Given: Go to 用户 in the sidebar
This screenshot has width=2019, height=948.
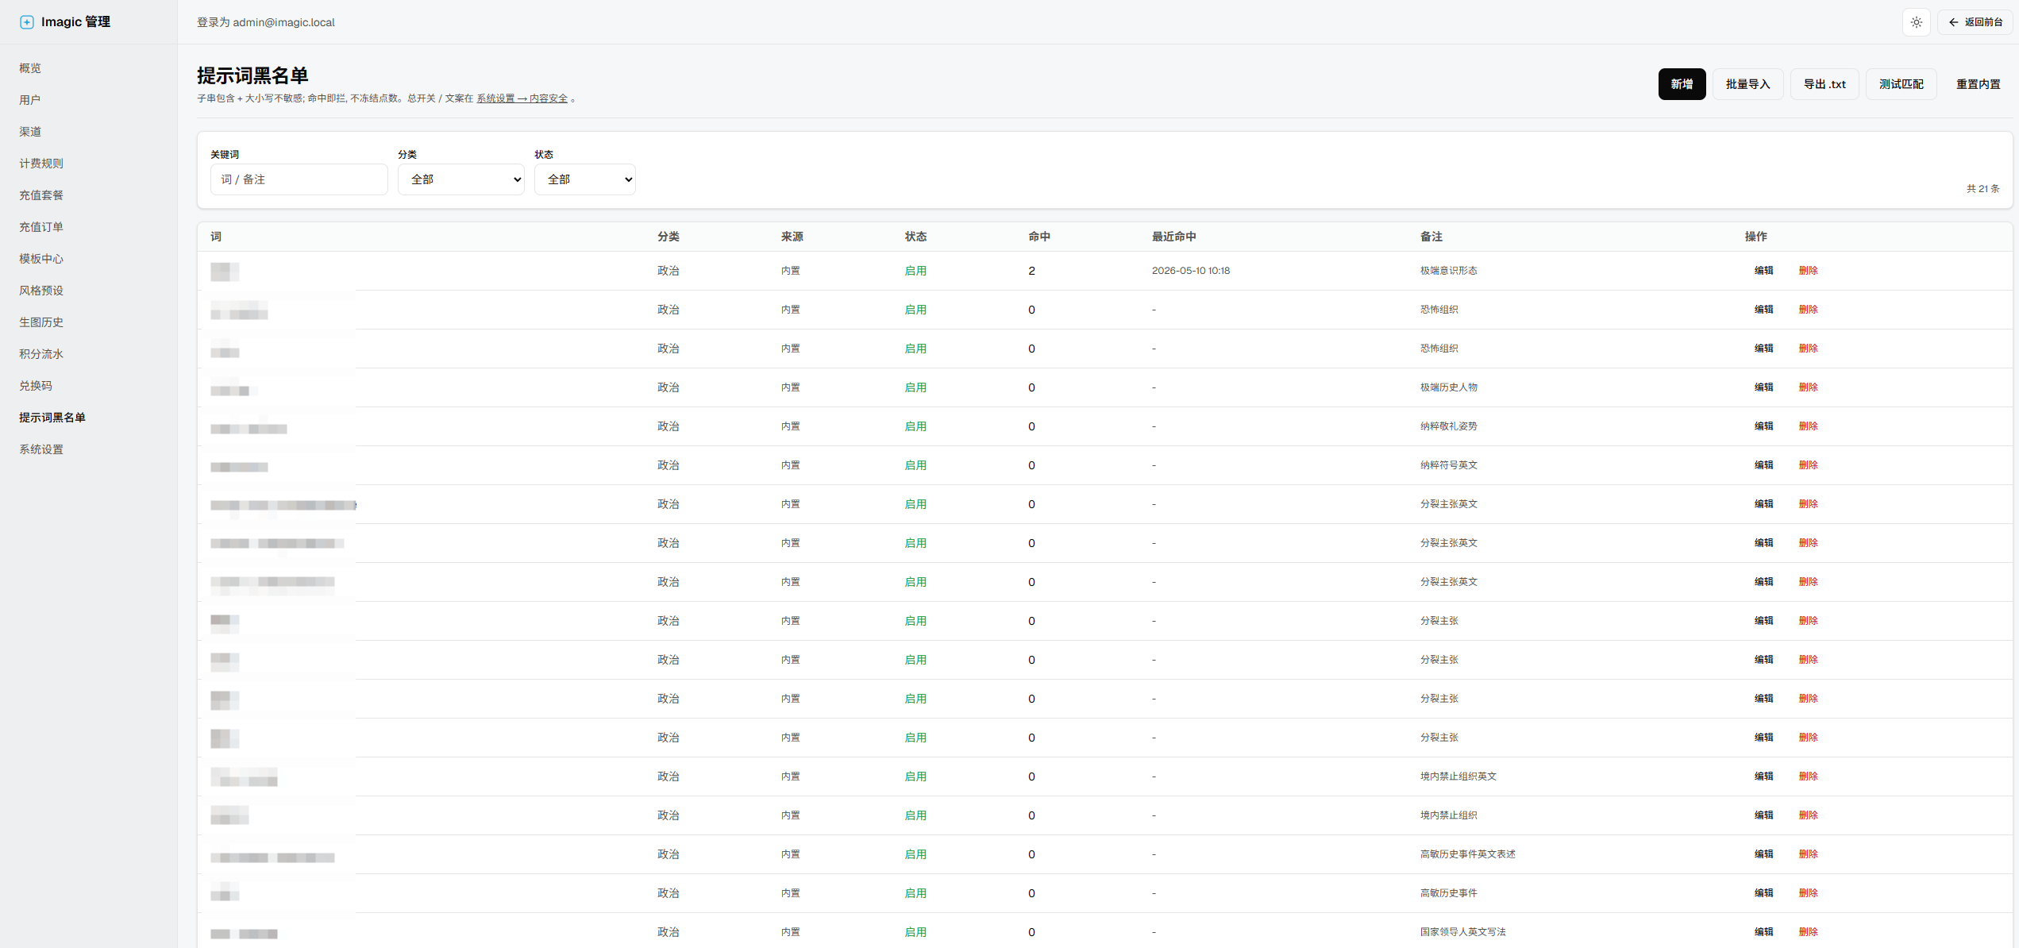Looking at the screenshot, I should 30,100.
